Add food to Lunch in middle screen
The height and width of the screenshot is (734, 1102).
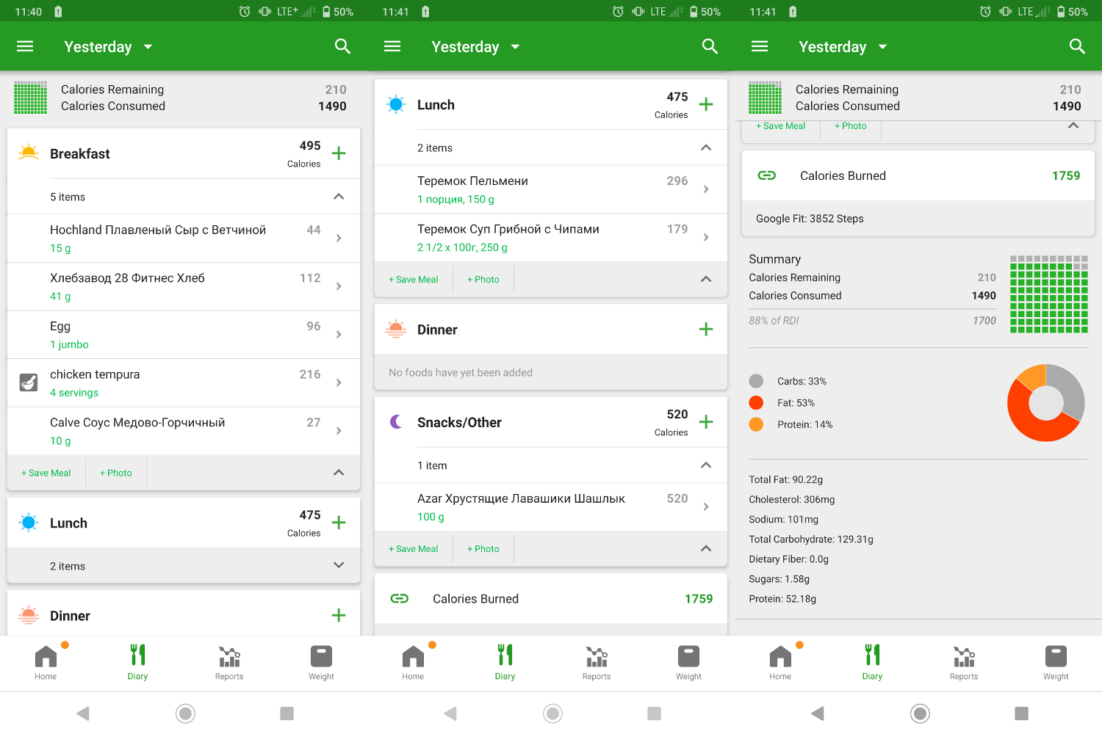(x=706, y=104)
